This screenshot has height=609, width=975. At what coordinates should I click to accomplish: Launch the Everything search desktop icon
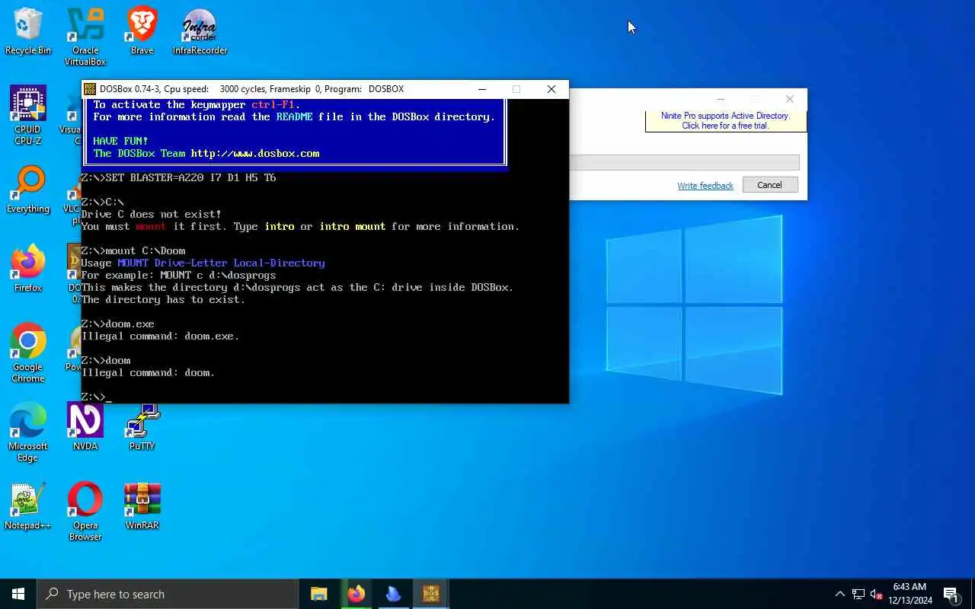click(28, 190)
